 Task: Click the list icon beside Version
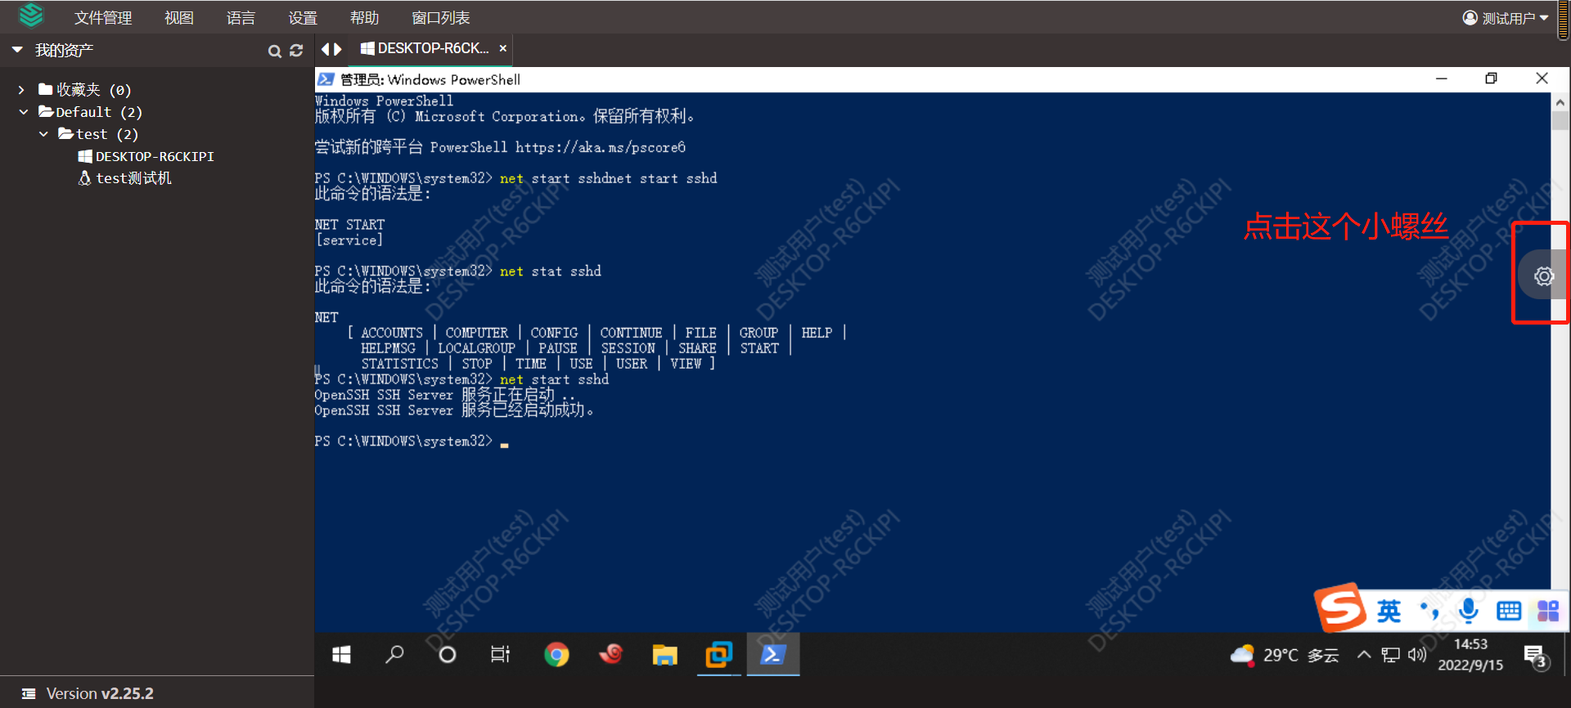tap(29, 693)
